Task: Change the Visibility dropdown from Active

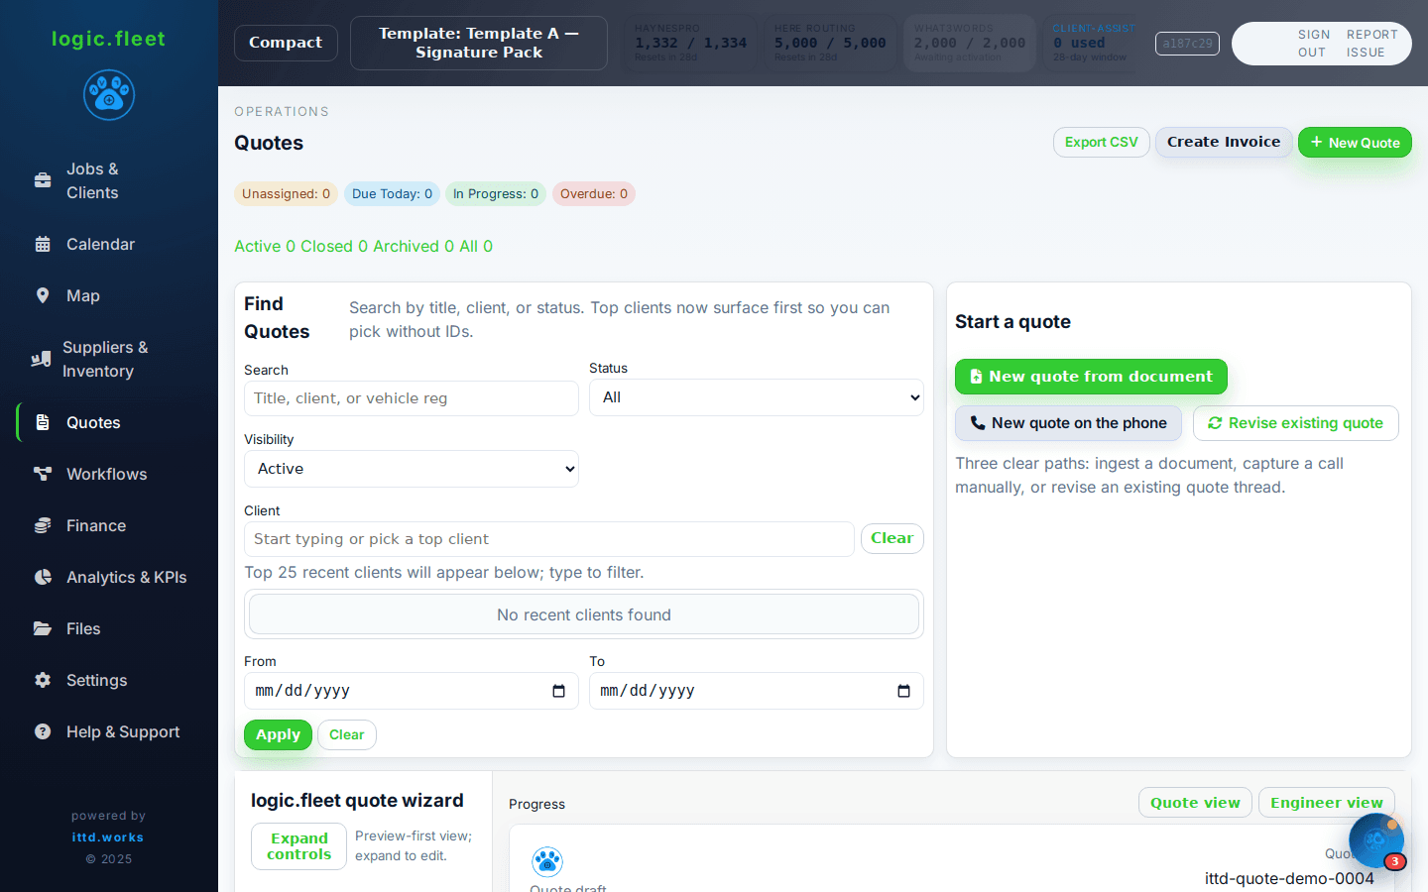Action: tap(411, 468)
